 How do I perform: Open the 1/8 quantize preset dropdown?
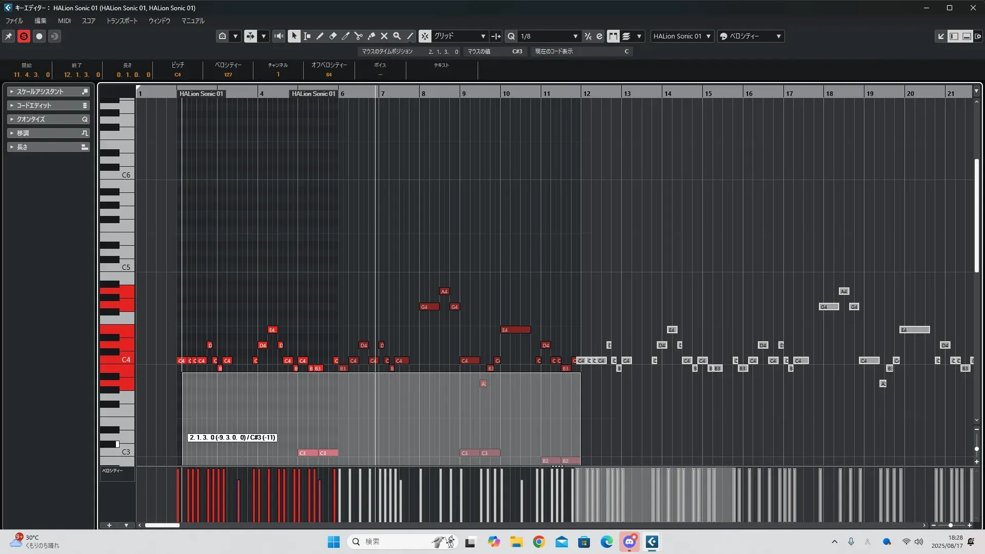coord(548,36)
